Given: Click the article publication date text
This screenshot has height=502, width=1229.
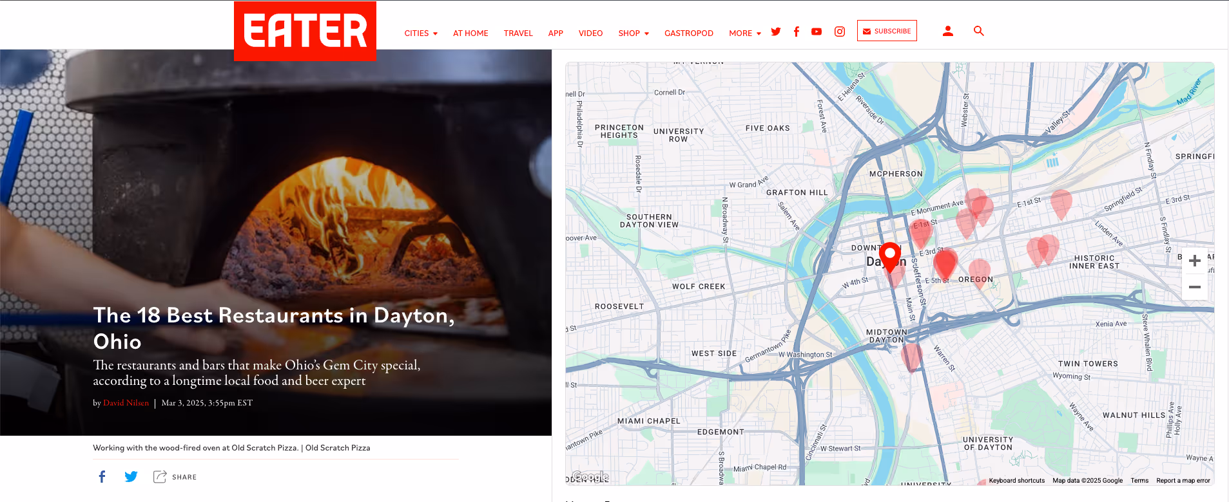Looking at the screenshot, I should click(207, 403).
